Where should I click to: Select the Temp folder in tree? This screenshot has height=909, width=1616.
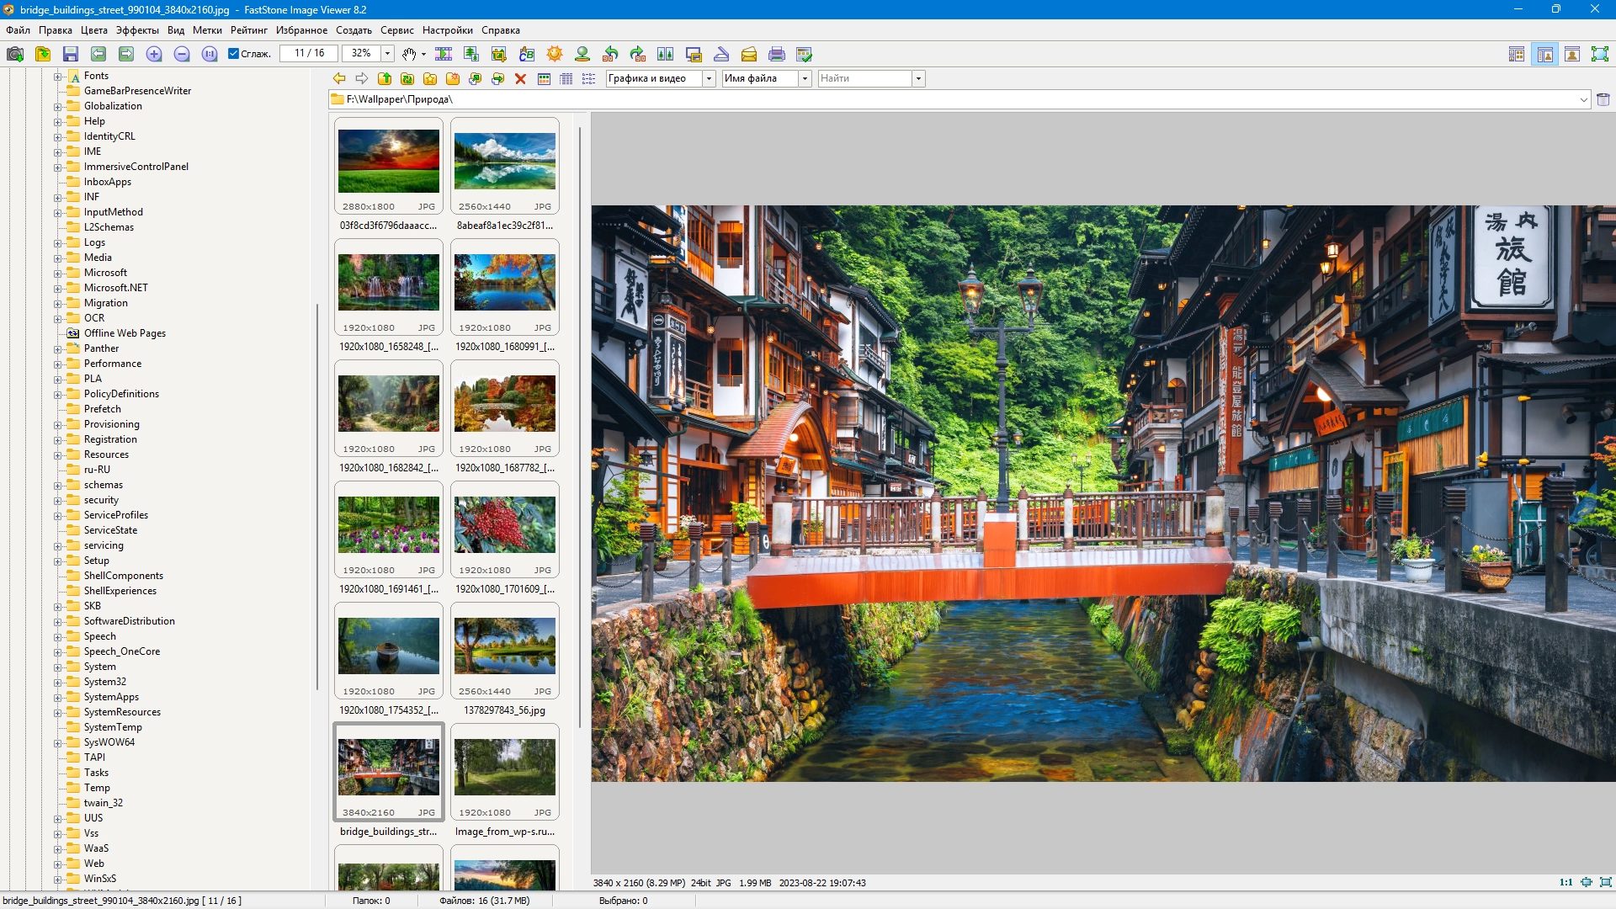point(97,788)
